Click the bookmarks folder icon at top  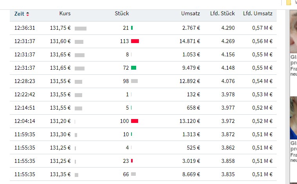pos(289,2)
